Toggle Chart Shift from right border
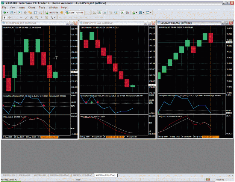This screenshot has width=235, height=182. 127,13
